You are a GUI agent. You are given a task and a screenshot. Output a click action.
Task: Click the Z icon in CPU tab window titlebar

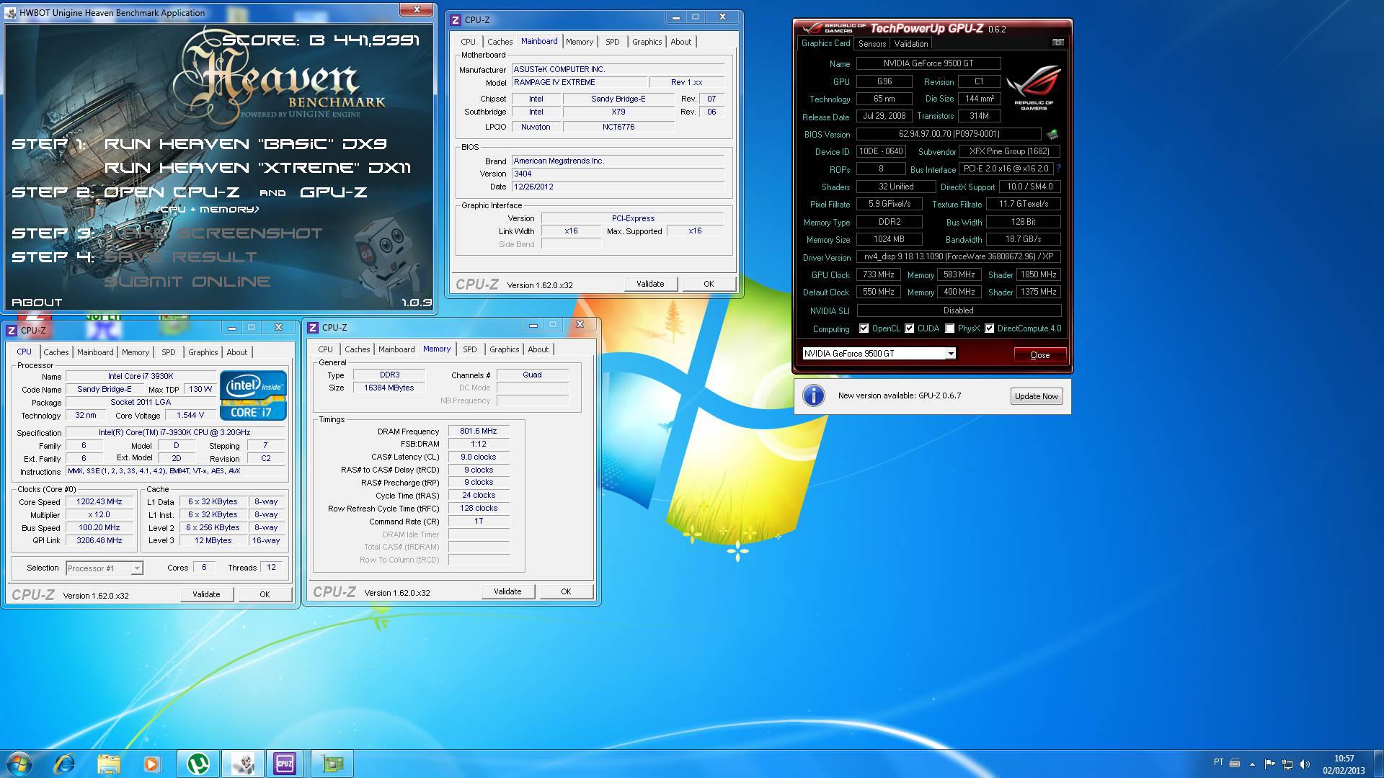click(x=12, y=331)
